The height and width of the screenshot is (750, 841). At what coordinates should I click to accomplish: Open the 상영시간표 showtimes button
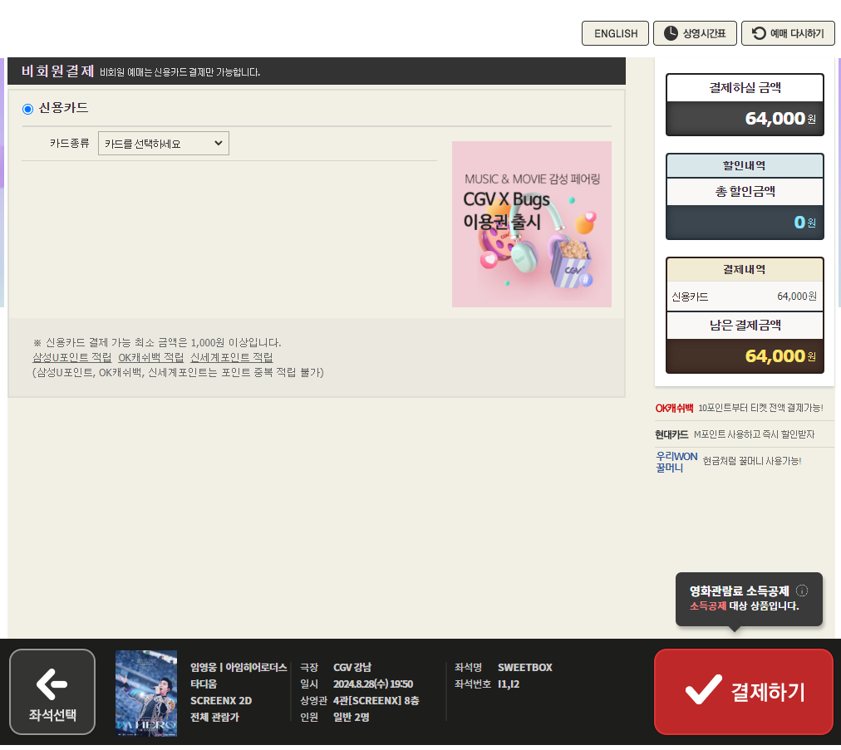click(x=695, y=33)
